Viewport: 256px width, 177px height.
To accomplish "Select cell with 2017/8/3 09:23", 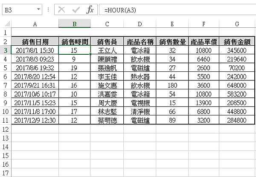I will (35, 59).
